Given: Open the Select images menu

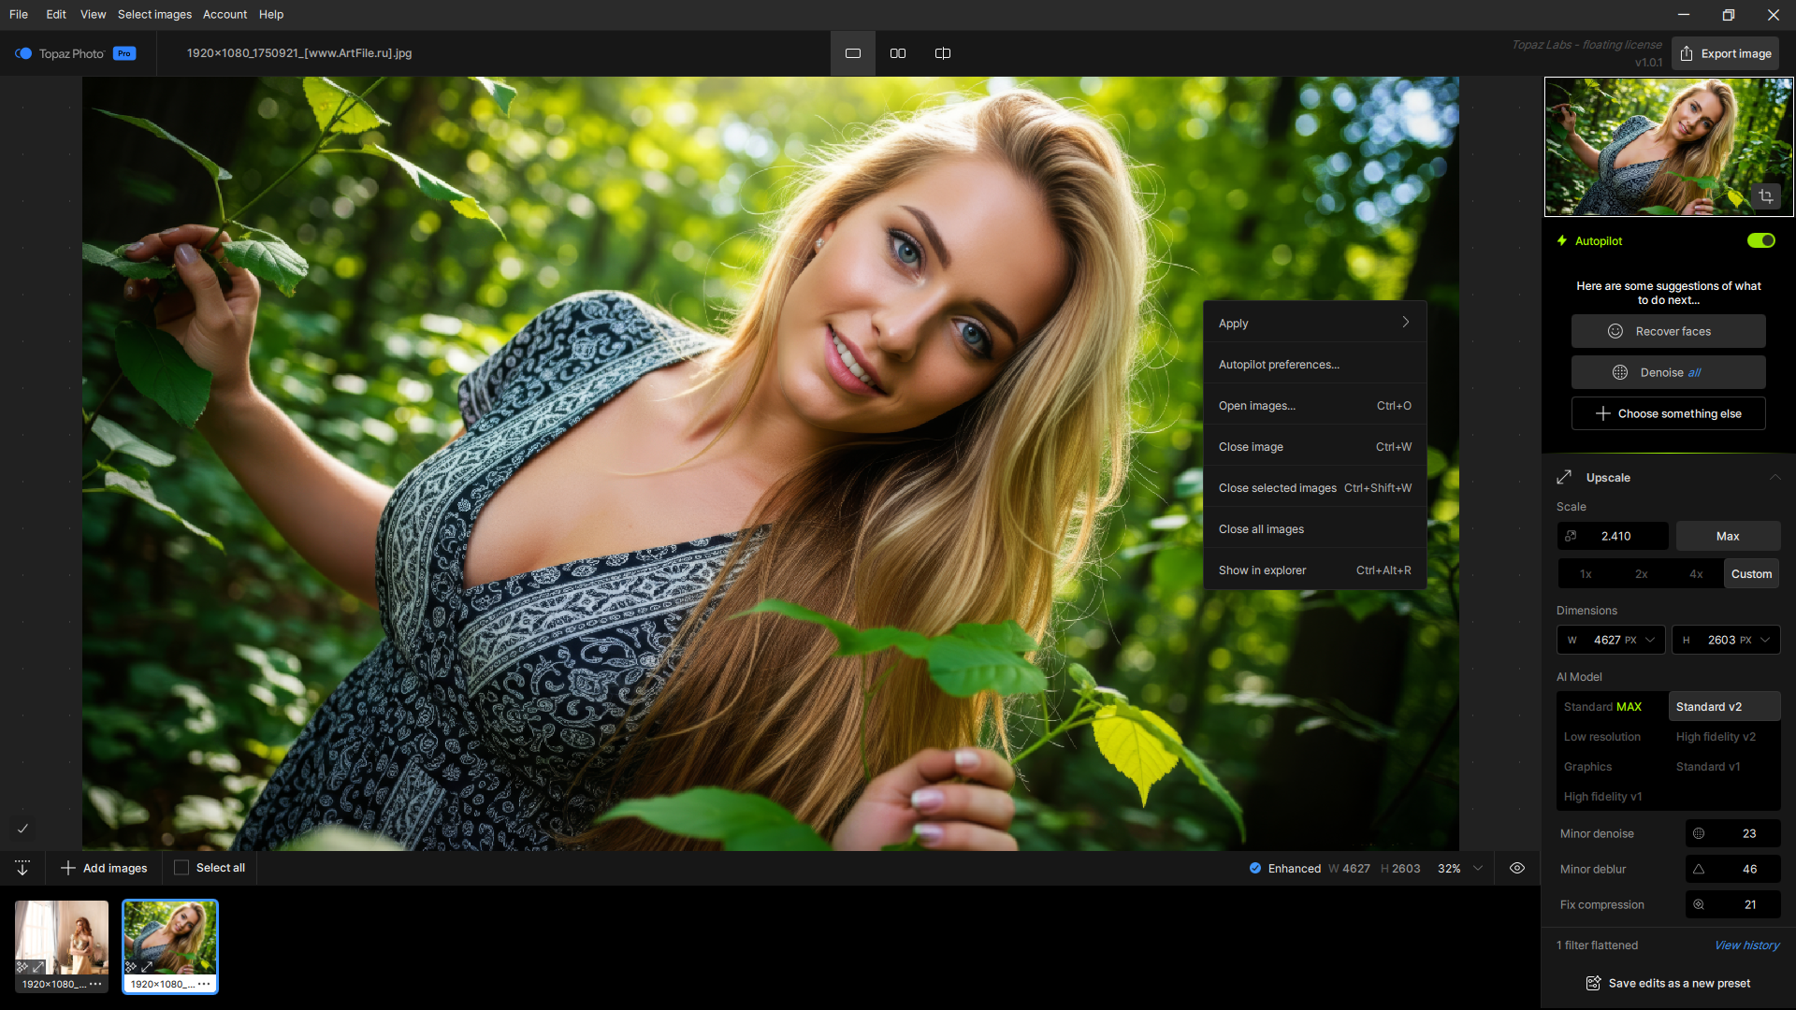Looking at the screenshot, I should [x=154, y=14].
